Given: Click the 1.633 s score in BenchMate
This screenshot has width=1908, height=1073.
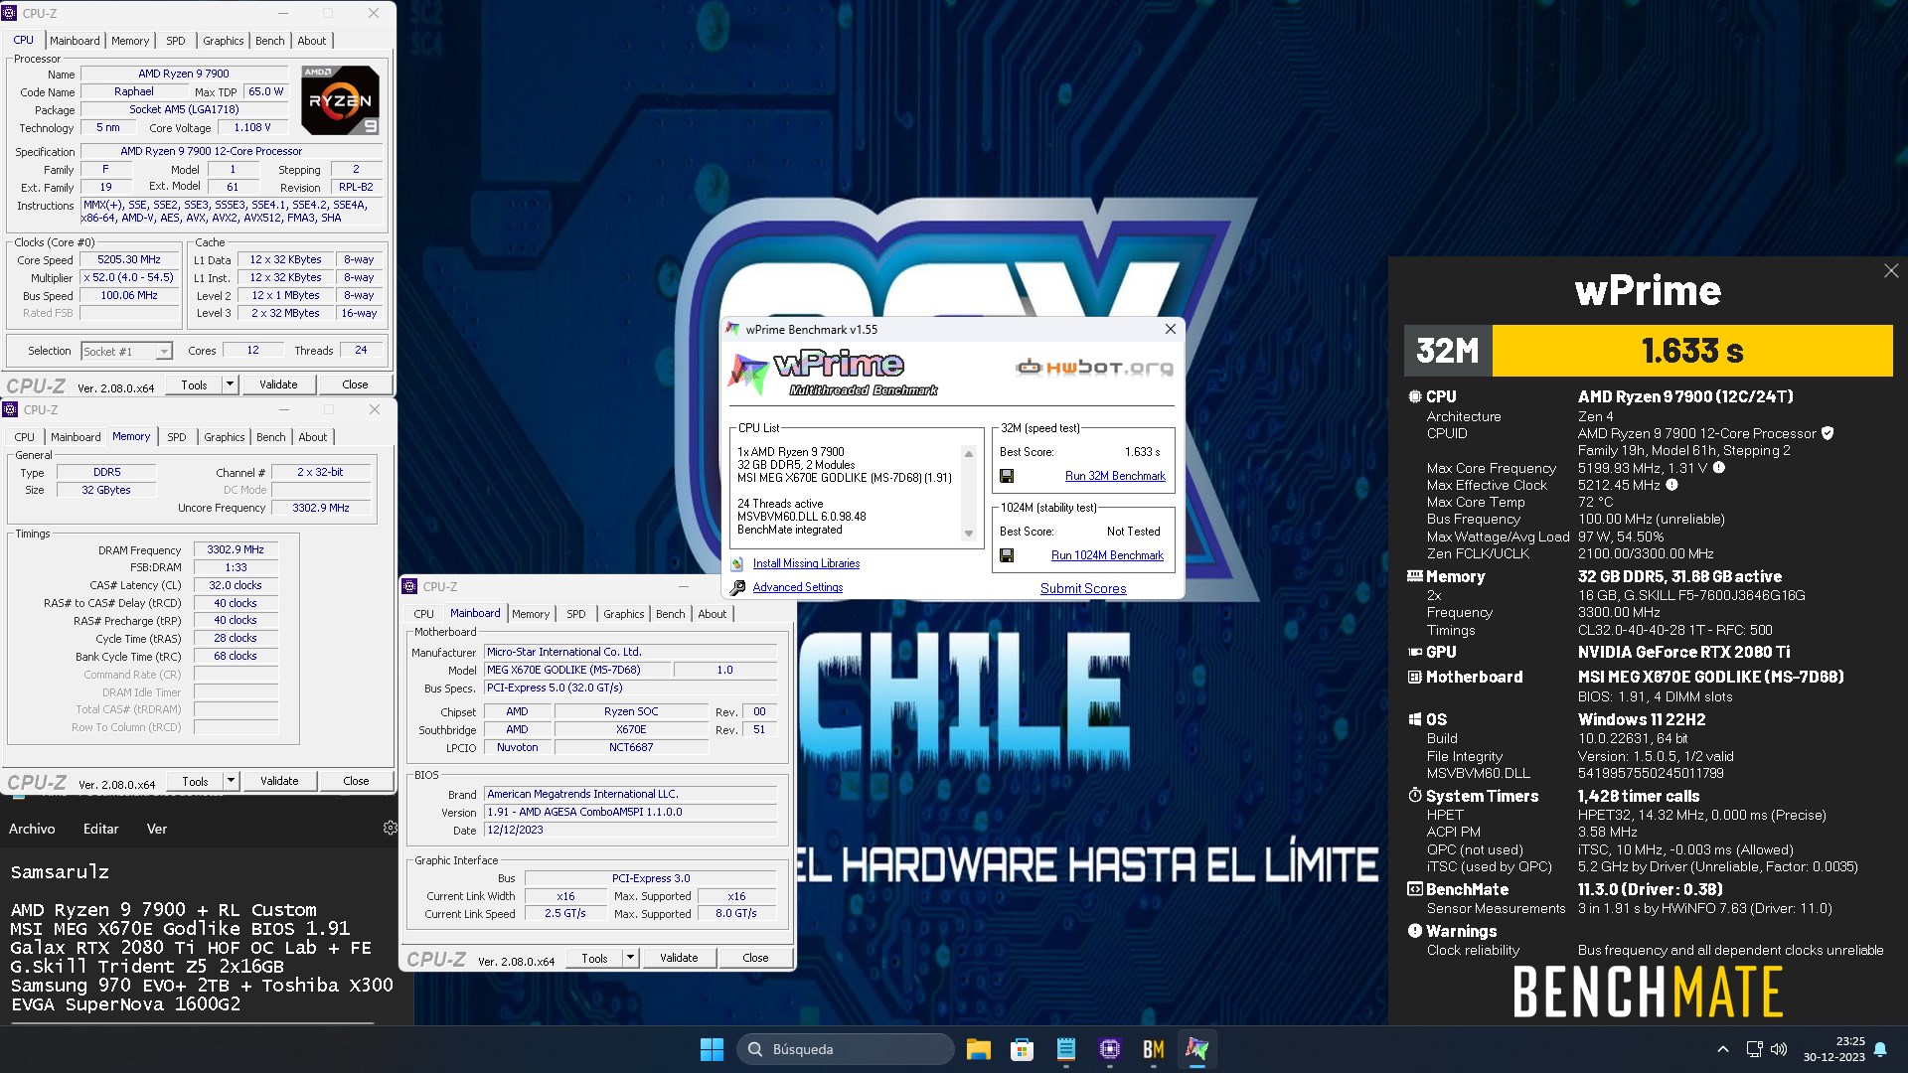Looking at the screenshot, I should [x=1692, y=351].
